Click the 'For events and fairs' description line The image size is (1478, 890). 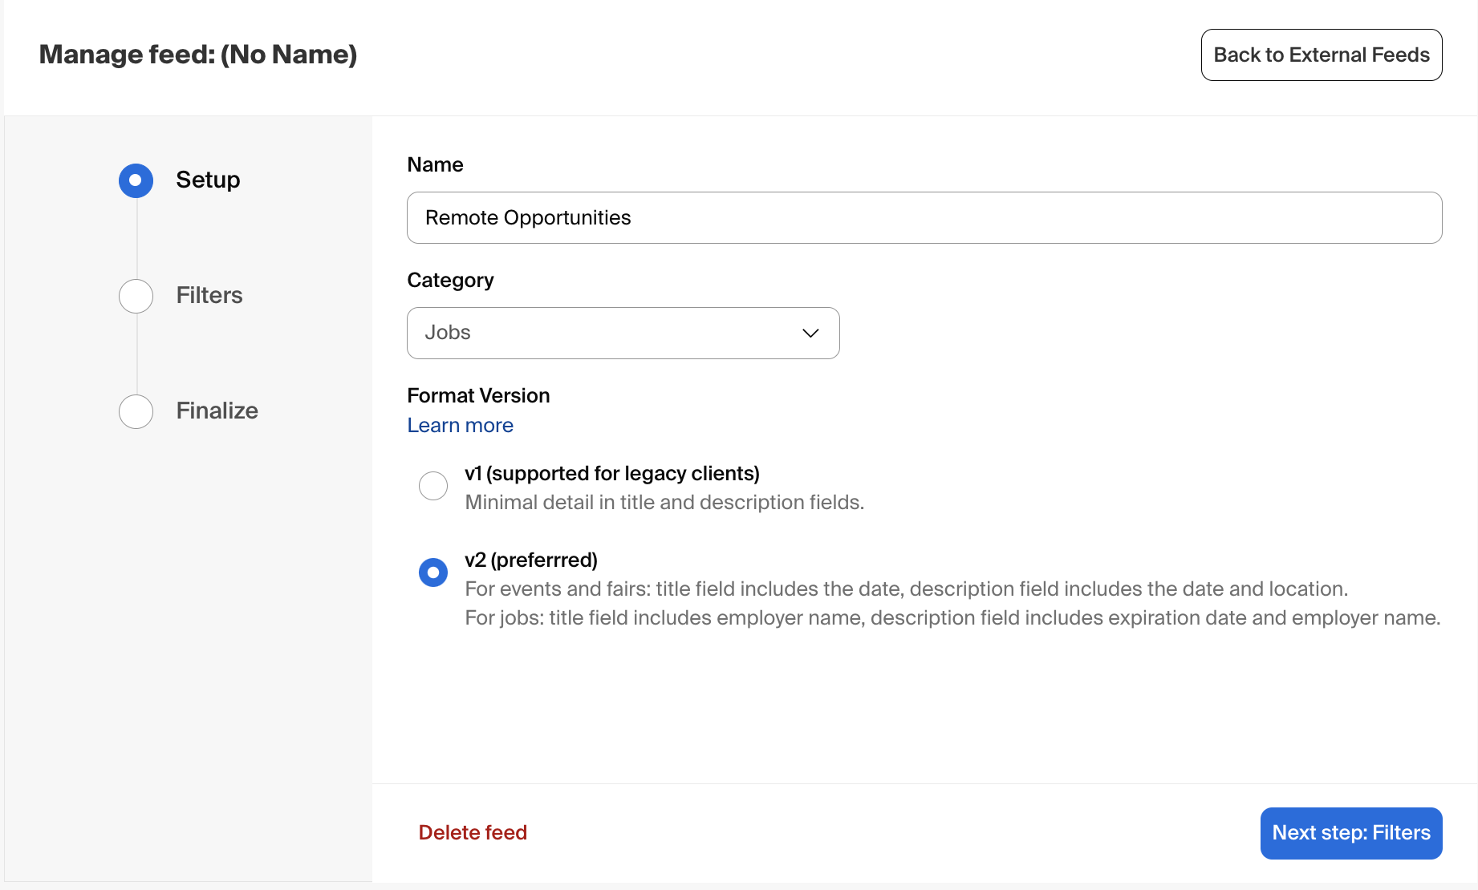point(906,589)
